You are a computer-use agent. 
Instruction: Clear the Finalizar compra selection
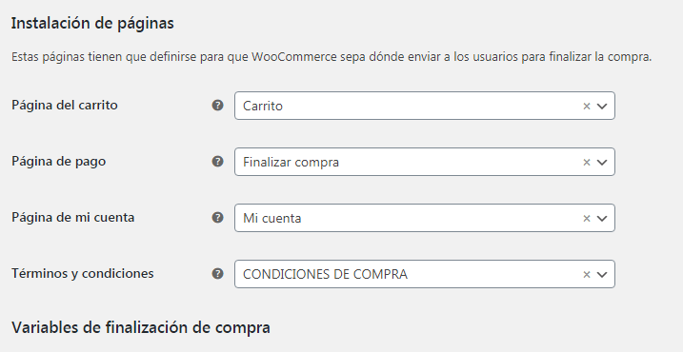[x=586, y=162]
